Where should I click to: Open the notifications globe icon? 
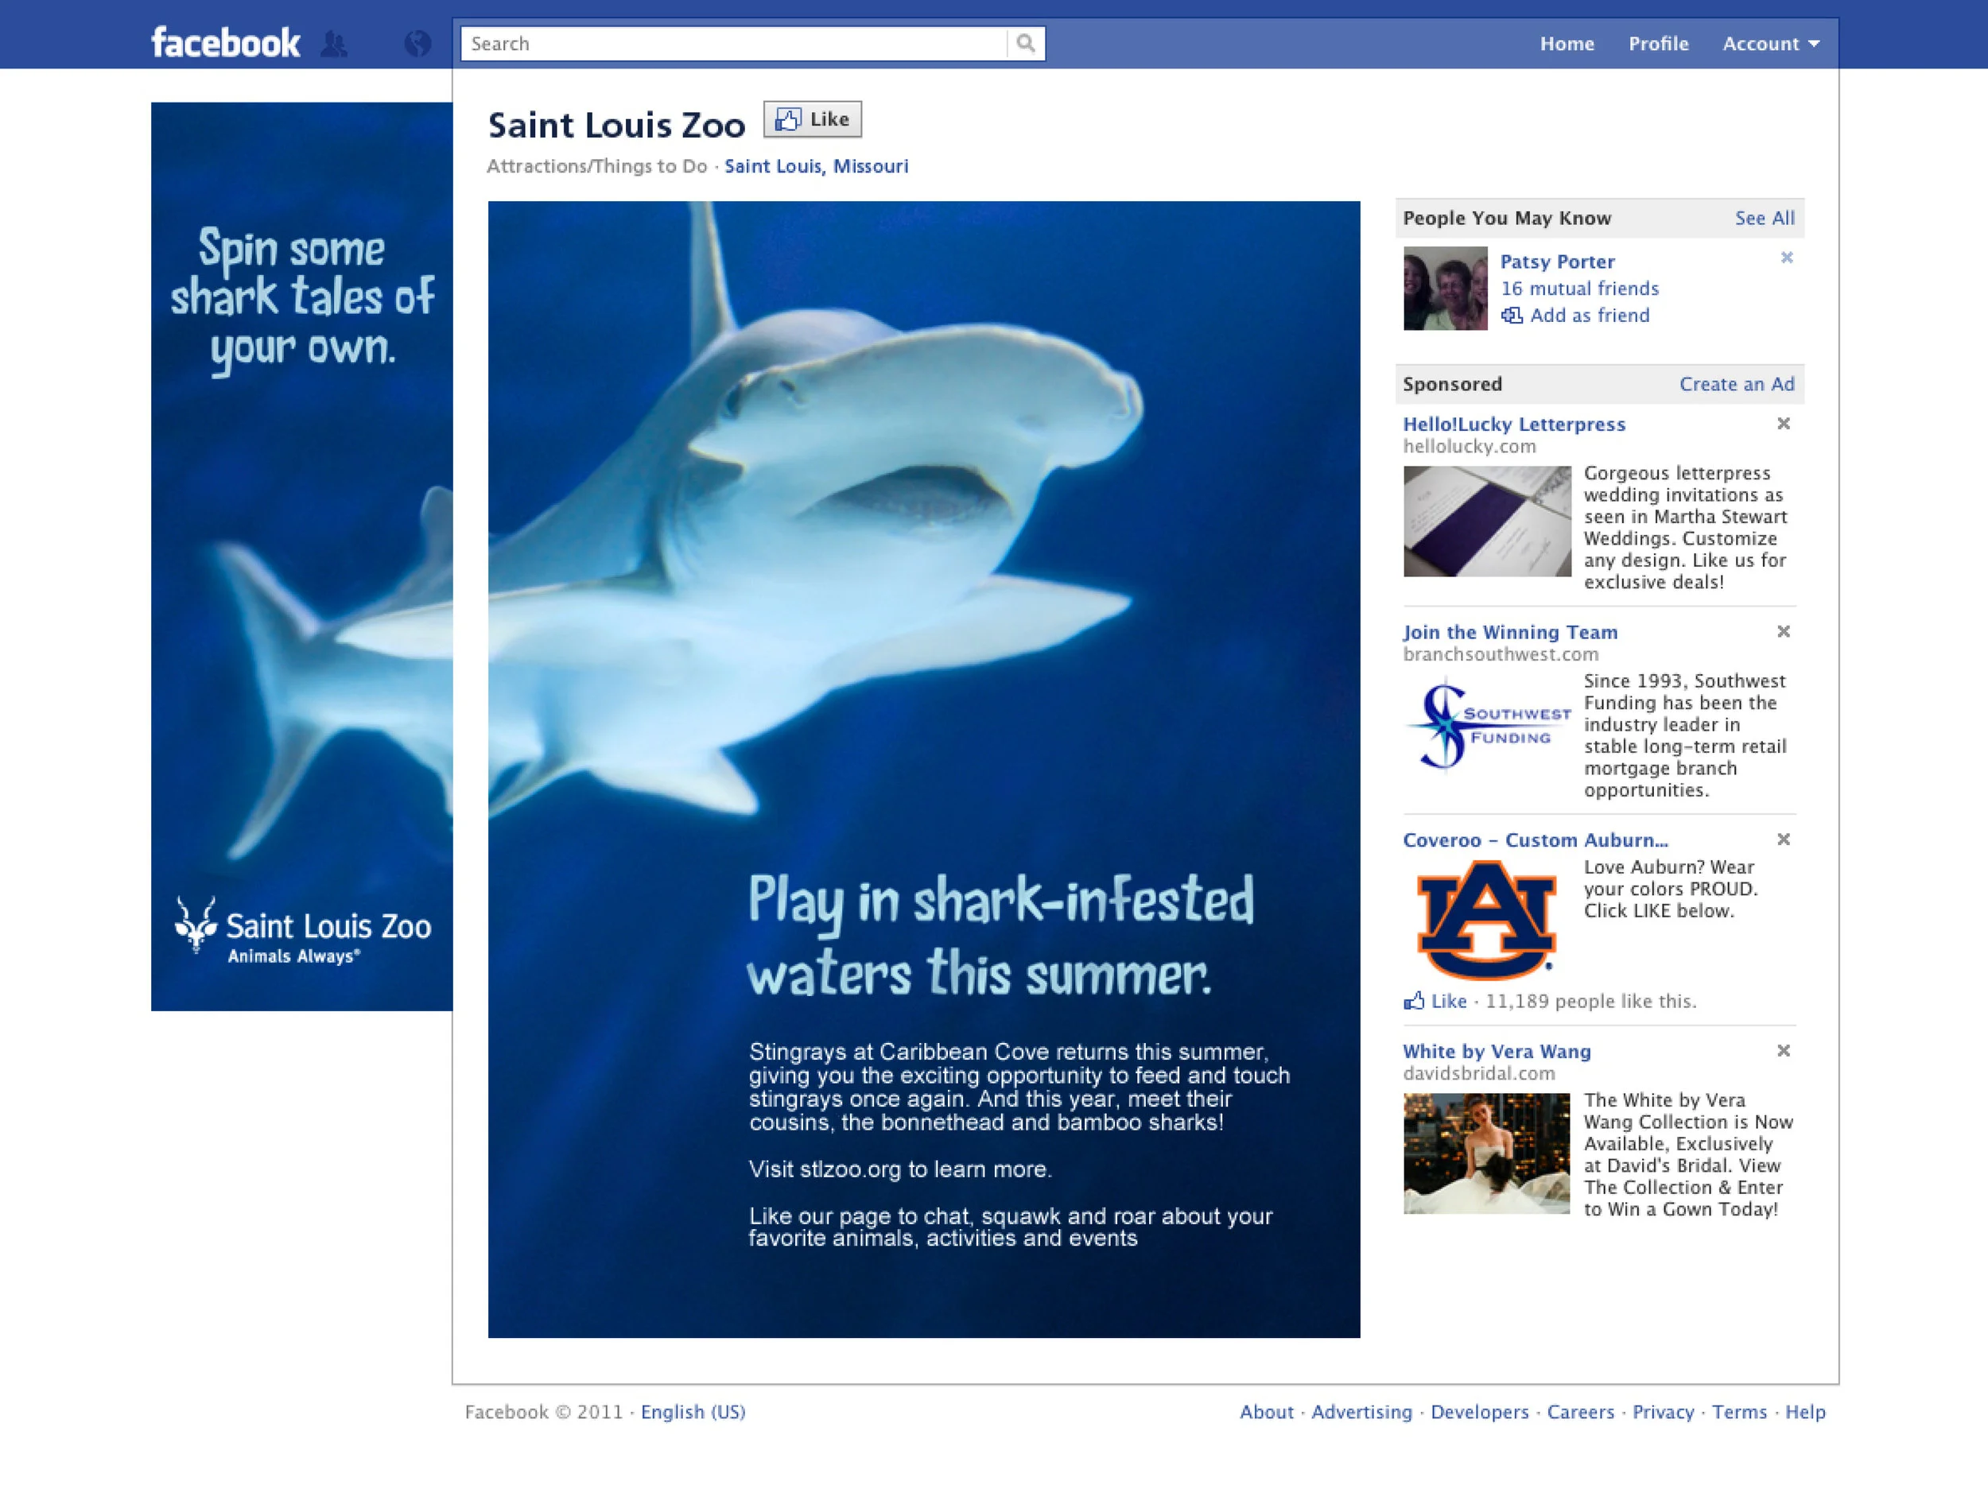pyautogui.click(x=417, y=43)
